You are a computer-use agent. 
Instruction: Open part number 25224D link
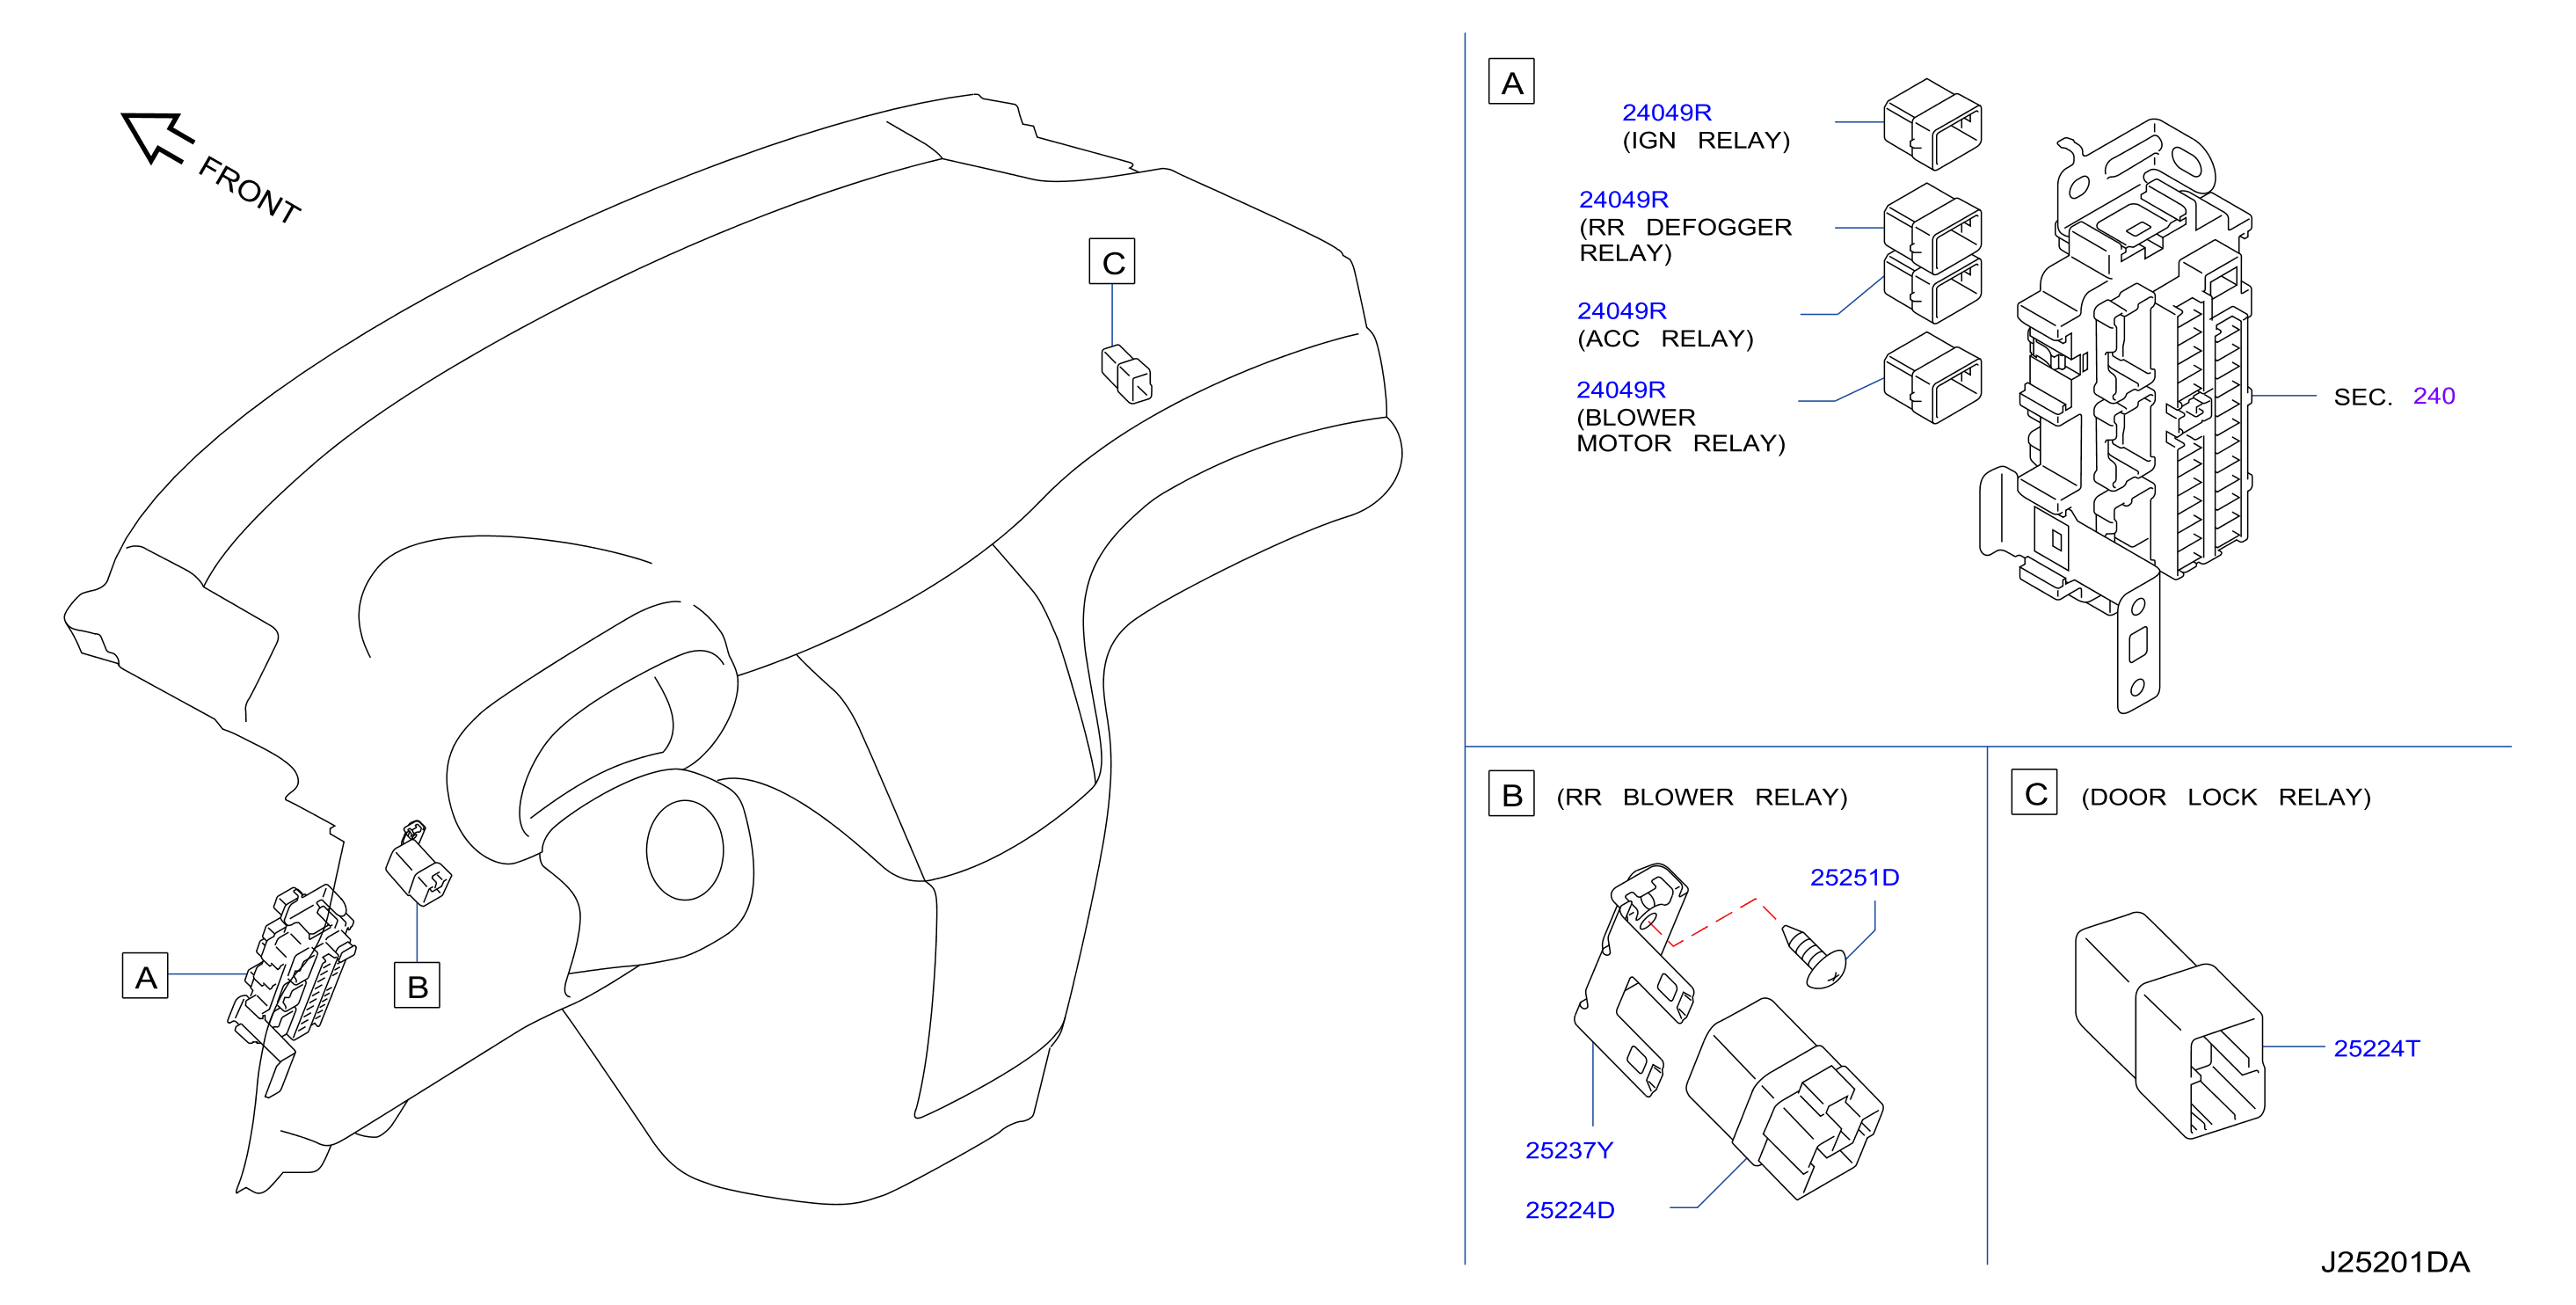(x=1569, y=1210)
